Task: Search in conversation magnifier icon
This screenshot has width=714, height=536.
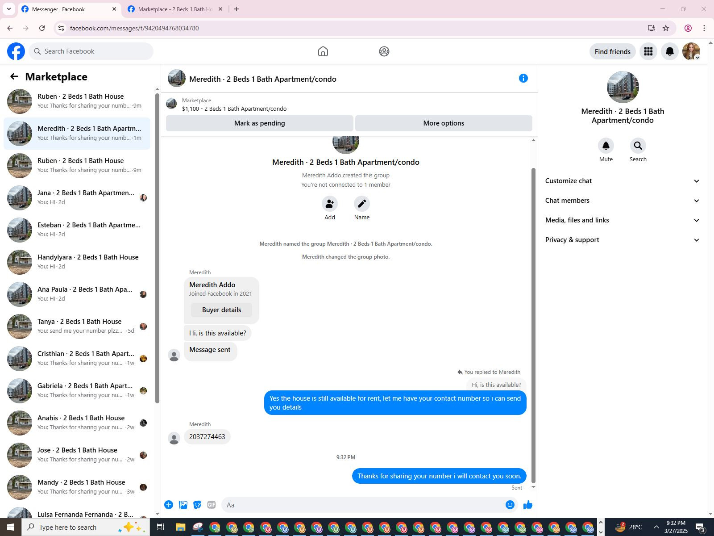Action: coord(638,146)
